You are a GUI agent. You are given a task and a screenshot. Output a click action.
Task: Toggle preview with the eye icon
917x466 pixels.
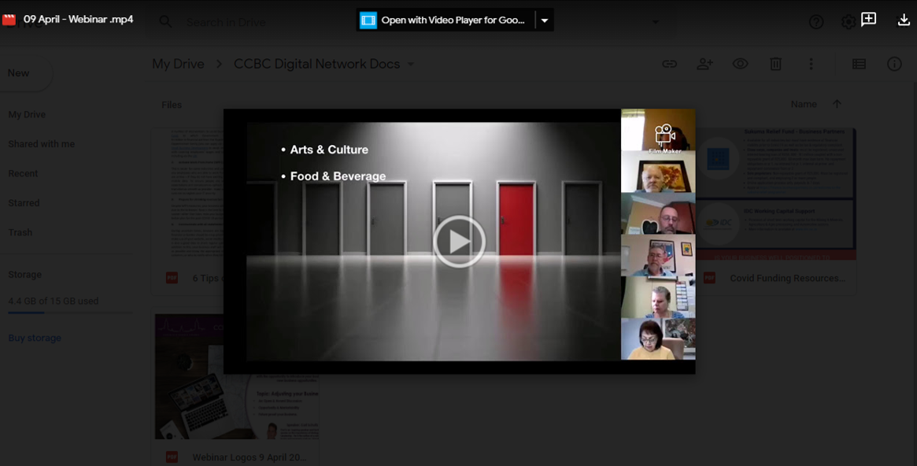[x=740, y=65]
